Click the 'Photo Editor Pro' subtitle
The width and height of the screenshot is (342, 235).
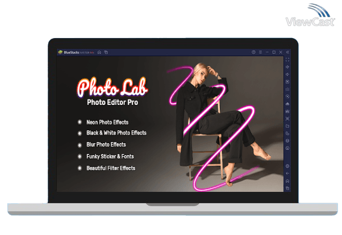point(112,102)
